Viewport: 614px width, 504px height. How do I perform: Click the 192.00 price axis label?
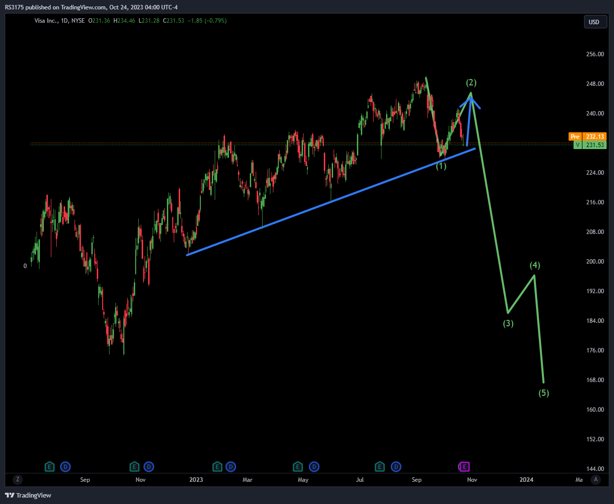tap(595, 291)
